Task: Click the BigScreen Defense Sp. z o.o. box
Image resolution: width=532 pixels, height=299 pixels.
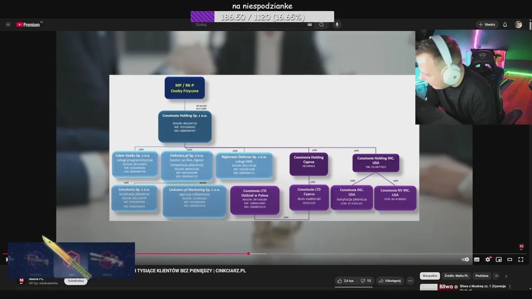Action: (x=244, y=165)
